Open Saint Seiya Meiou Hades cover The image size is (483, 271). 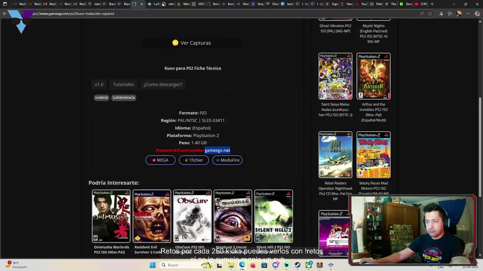pos(335,76)
